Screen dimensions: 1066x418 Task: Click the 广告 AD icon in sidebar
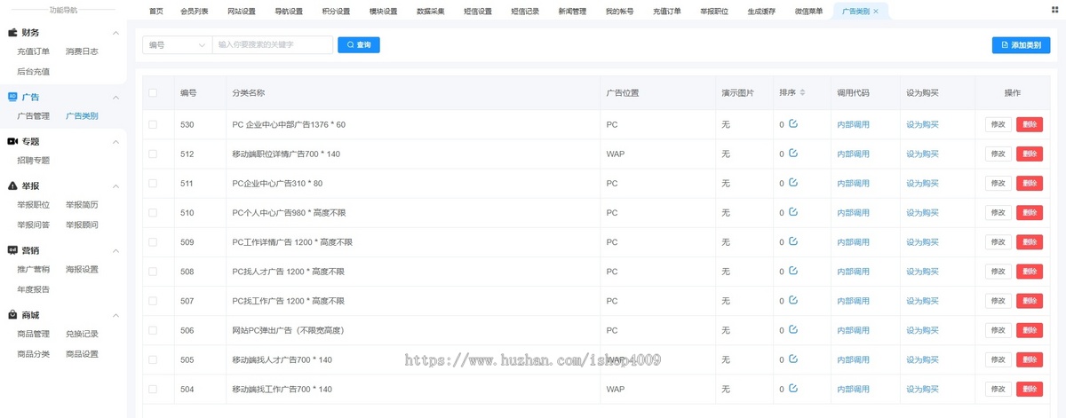[x=12, y=97]
